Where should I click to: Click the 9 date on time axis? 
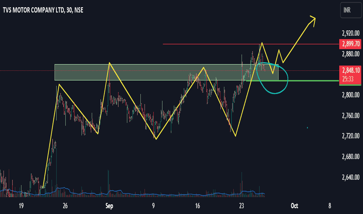point(153,206)
